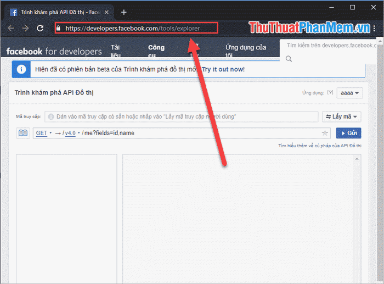Star the query as favorite
384x284 pixels.
[x=325, y=133]
